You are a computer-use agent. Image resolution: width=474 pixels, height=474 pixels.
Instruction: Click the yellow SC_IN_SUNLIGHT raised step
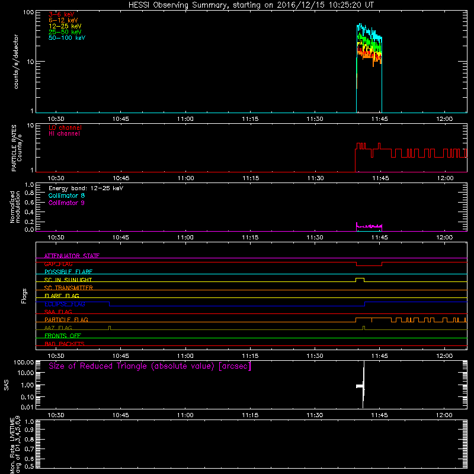click(x=360, y=278)
